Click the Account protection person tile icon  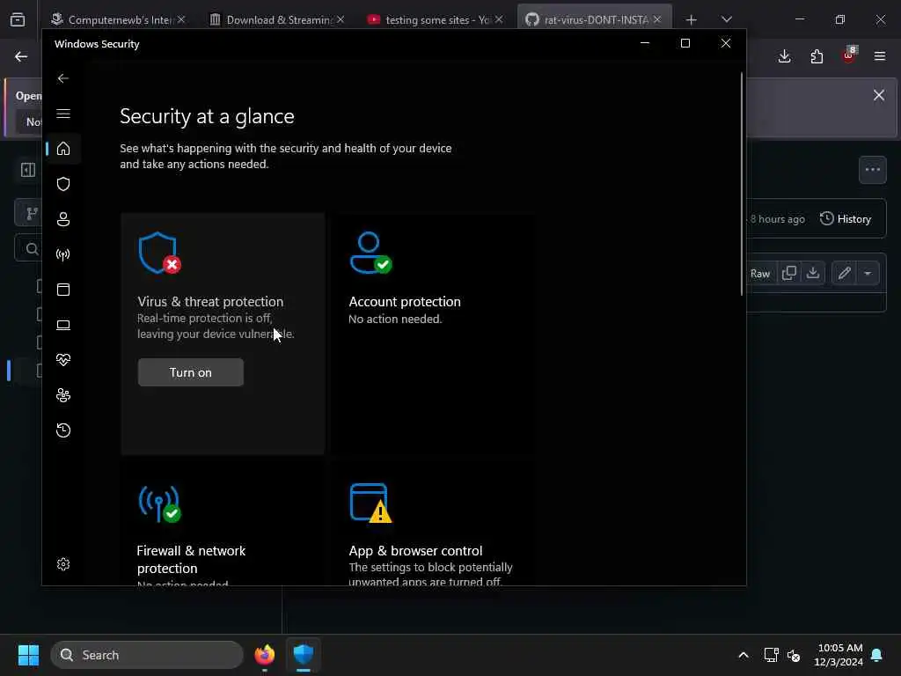click(370, 253)
